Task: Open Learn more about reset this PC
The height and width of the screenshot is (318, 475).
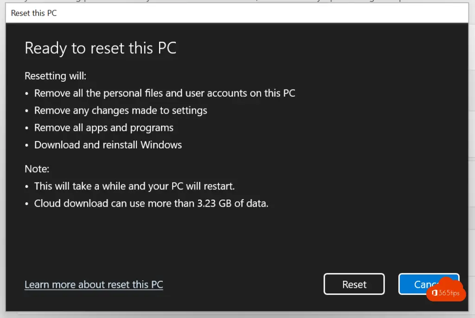Action: click(x=94, y=285)
